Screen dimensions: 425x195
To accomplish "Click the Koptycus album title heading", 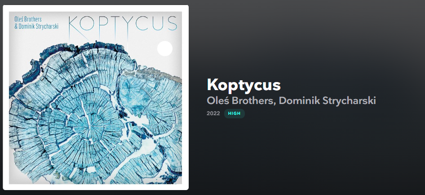I will (243, 86).
